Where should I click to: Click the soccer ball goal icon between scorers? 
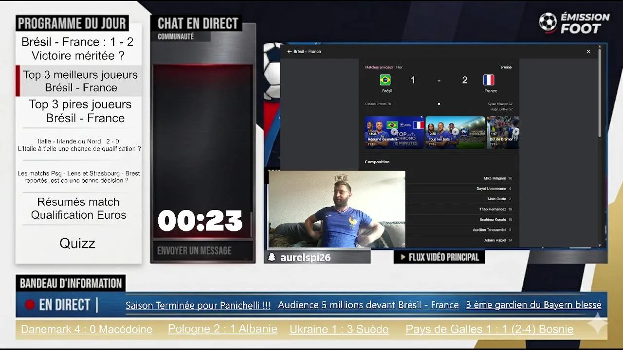pos(439,104)
